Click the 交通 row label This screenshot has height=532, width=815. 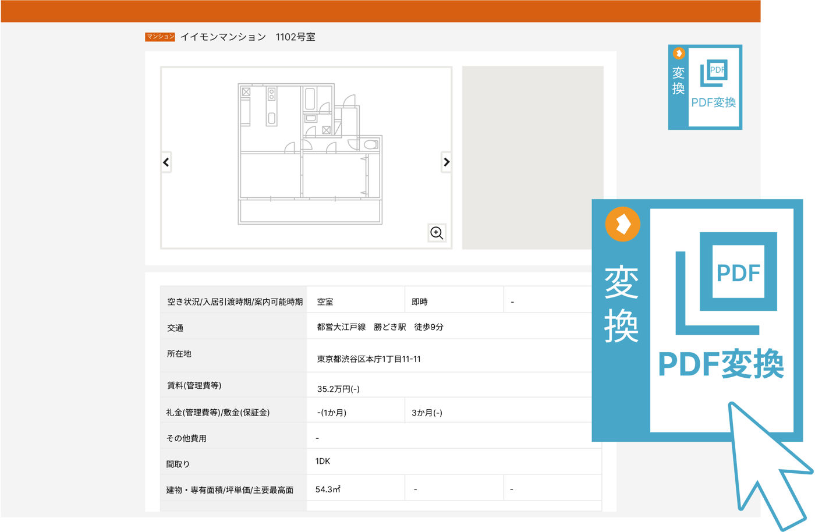[175, 328]
